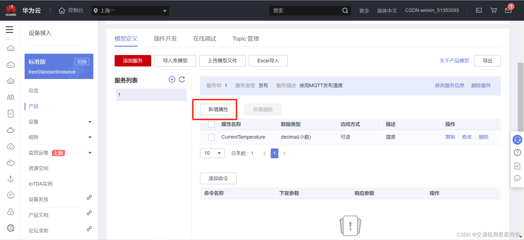Click the smiley satisfaction icon

click(x=517, y=178)
